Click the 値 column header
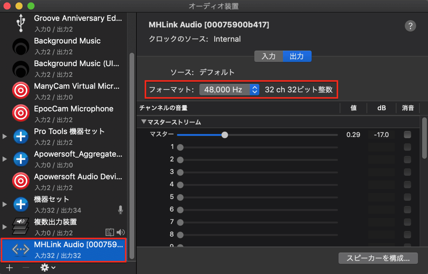The image size is (428, 274). click(x=353, y=108)
